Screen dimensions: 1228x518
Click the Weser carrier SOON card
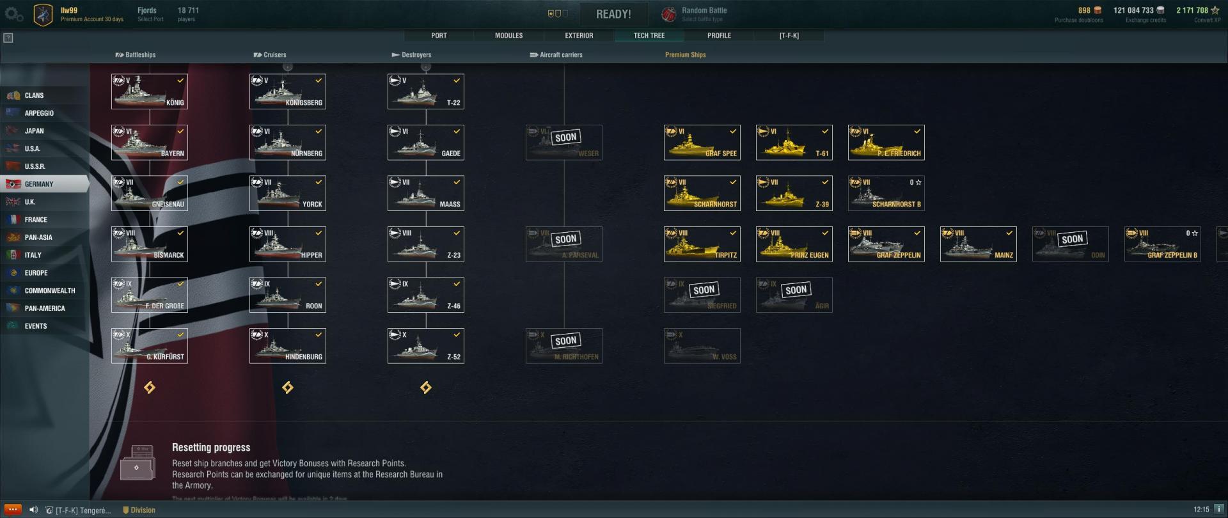[564, 142]
